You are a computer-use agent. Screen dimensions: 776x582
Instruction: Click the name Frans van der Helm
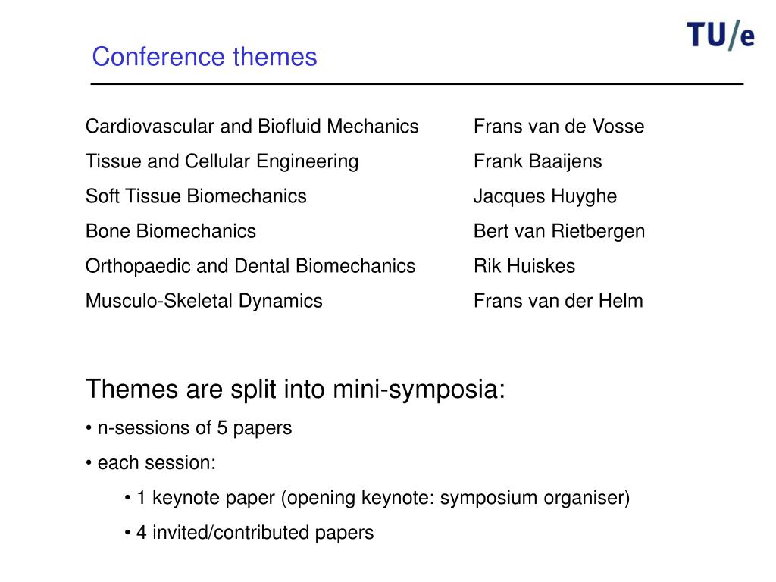coord(559,301)
